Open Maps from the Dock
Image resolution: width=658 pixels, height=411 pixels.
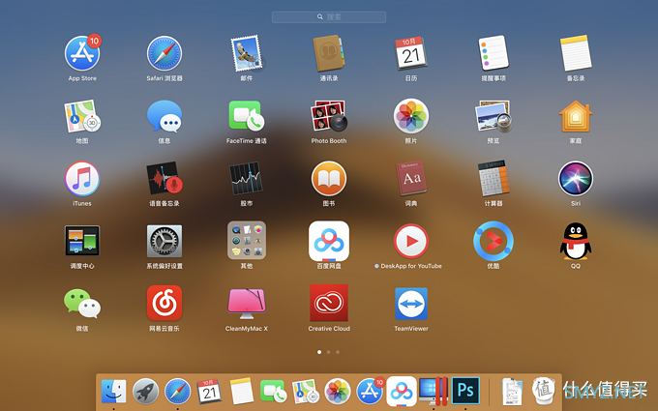[306, 392]
